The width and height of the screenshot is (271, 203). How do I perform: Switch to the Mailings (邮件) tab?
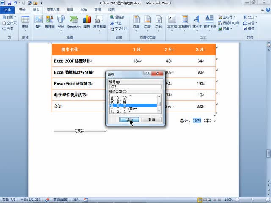(x=84, y=10)
